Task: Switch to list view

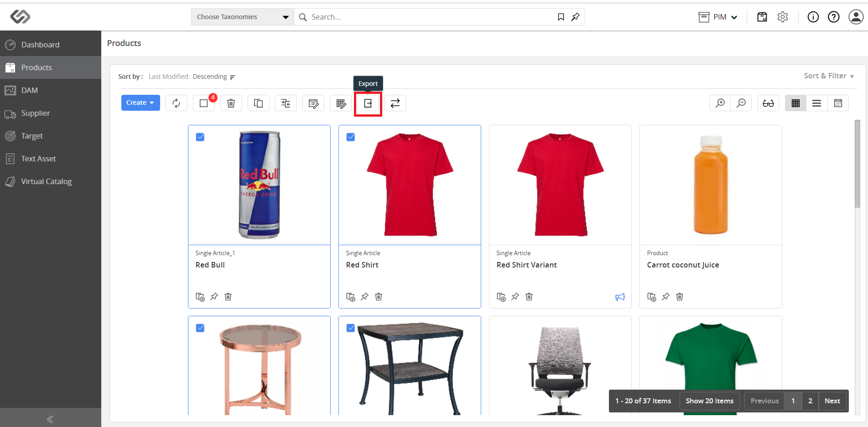Action: point(817,103)
